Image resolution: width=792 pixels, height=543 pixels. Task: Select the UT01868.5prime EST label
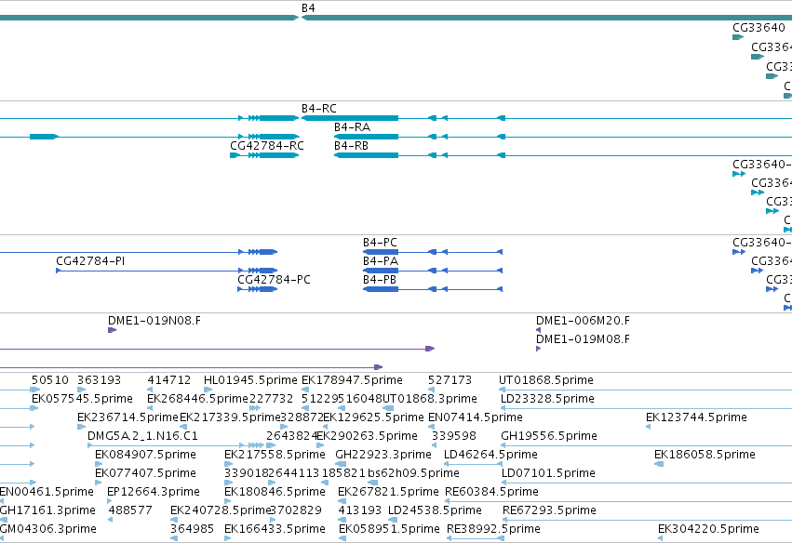pos(546,380)
